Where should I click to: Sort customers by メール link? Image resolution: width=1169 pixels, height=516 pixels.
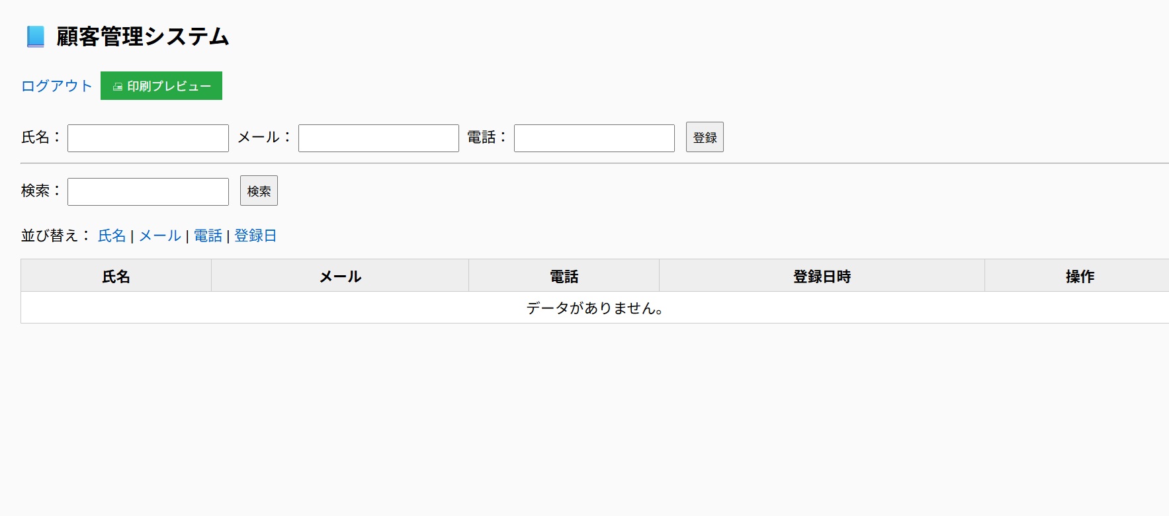tap(160, 236)
